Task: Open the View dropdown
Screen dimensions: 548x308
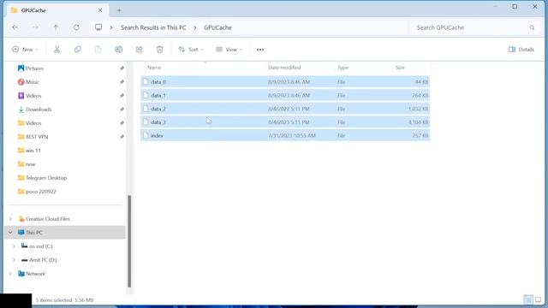Action: 229,50
